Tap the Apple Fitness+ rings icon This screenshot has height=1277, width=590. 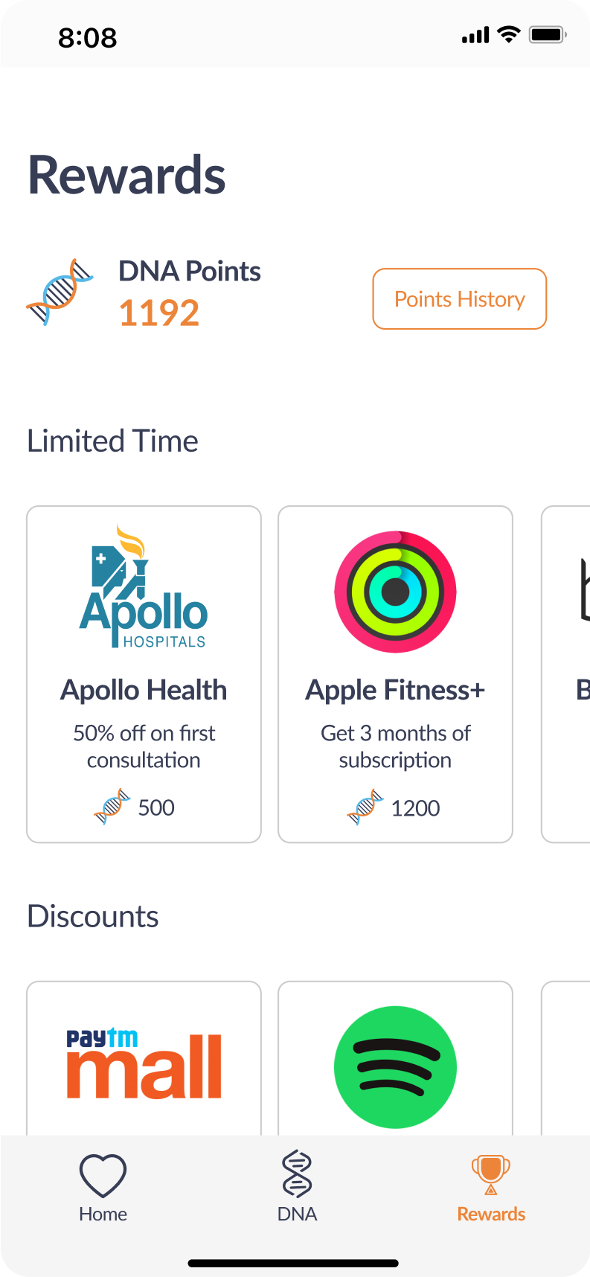pyautogui.click(x=395, y=592)
